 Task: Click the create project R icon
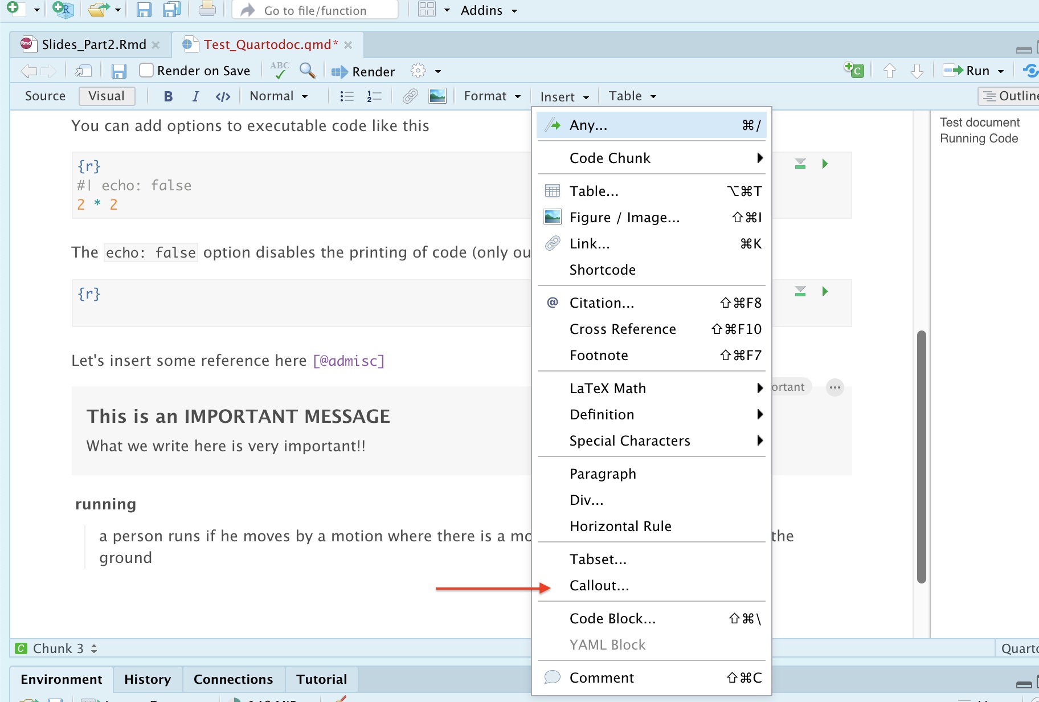tap(63, 9)
